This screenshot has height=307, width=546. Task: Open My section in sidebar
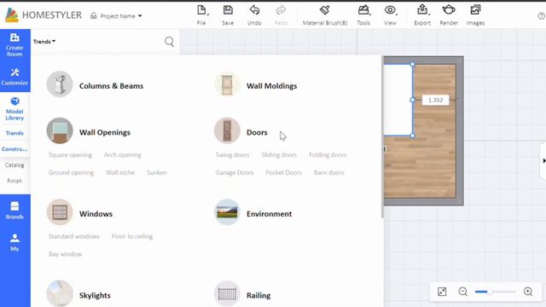point(15,242)
